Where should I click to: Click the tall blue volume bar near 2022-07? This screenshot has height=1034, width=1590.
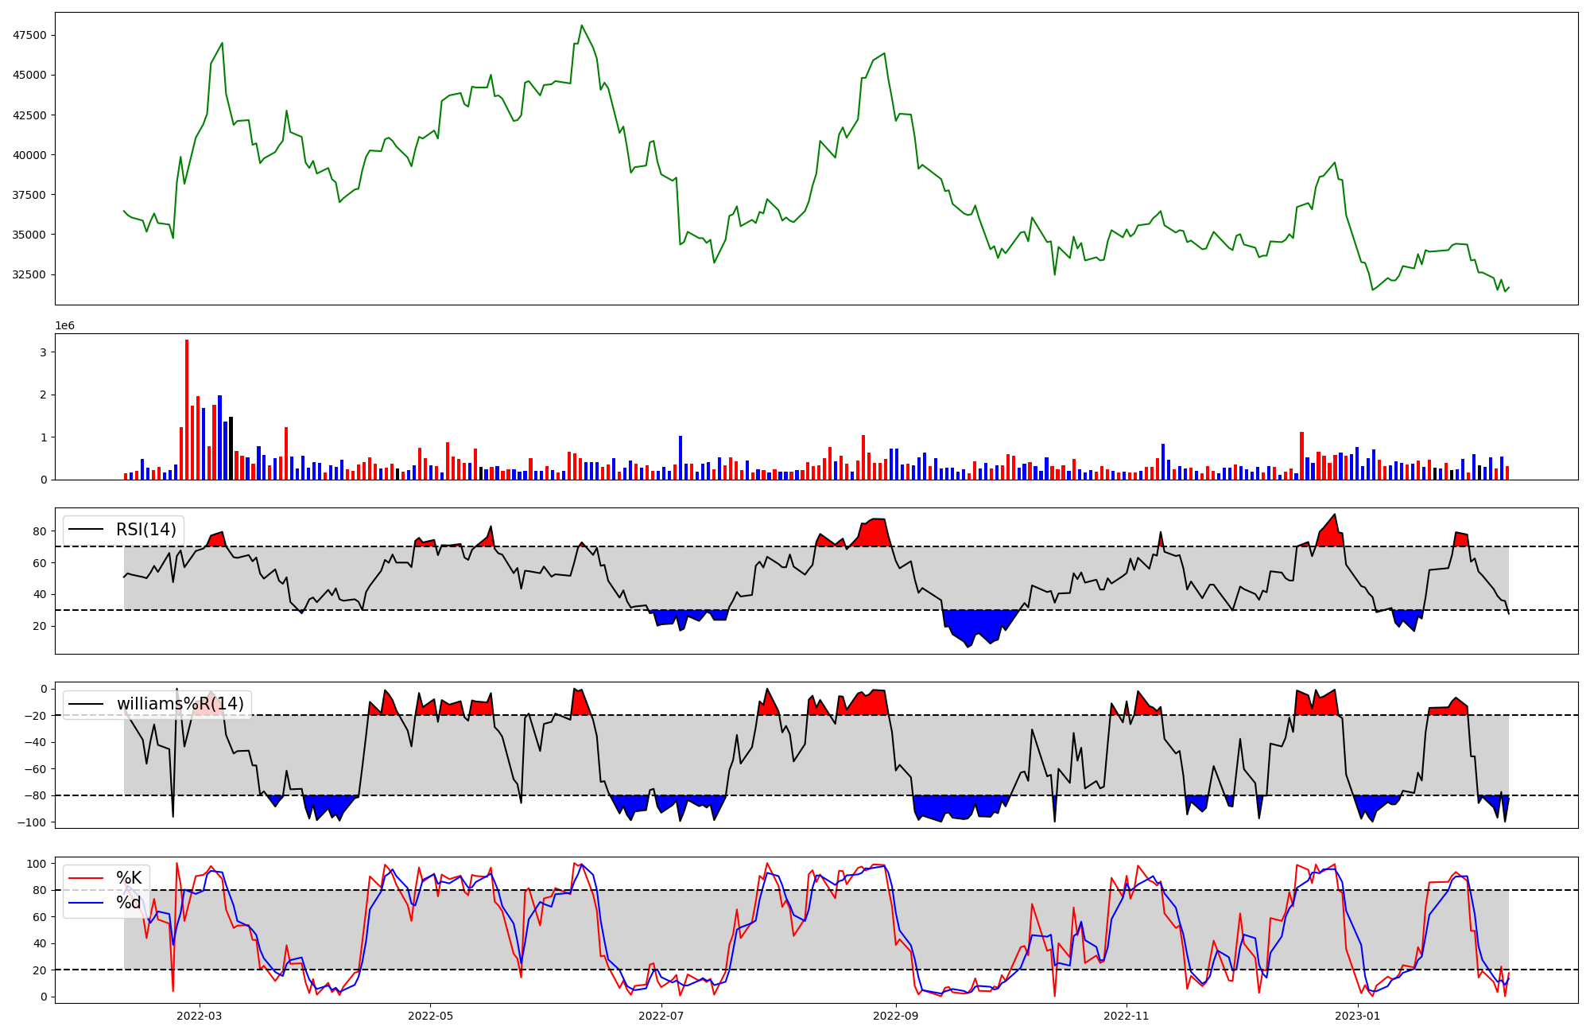click(681, 459)
